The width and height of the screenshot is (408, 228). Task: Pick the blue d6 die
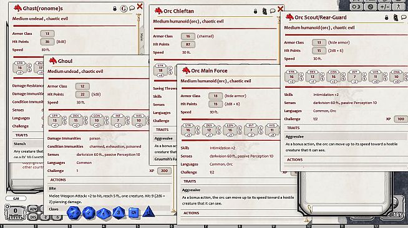tap(134, 212)
